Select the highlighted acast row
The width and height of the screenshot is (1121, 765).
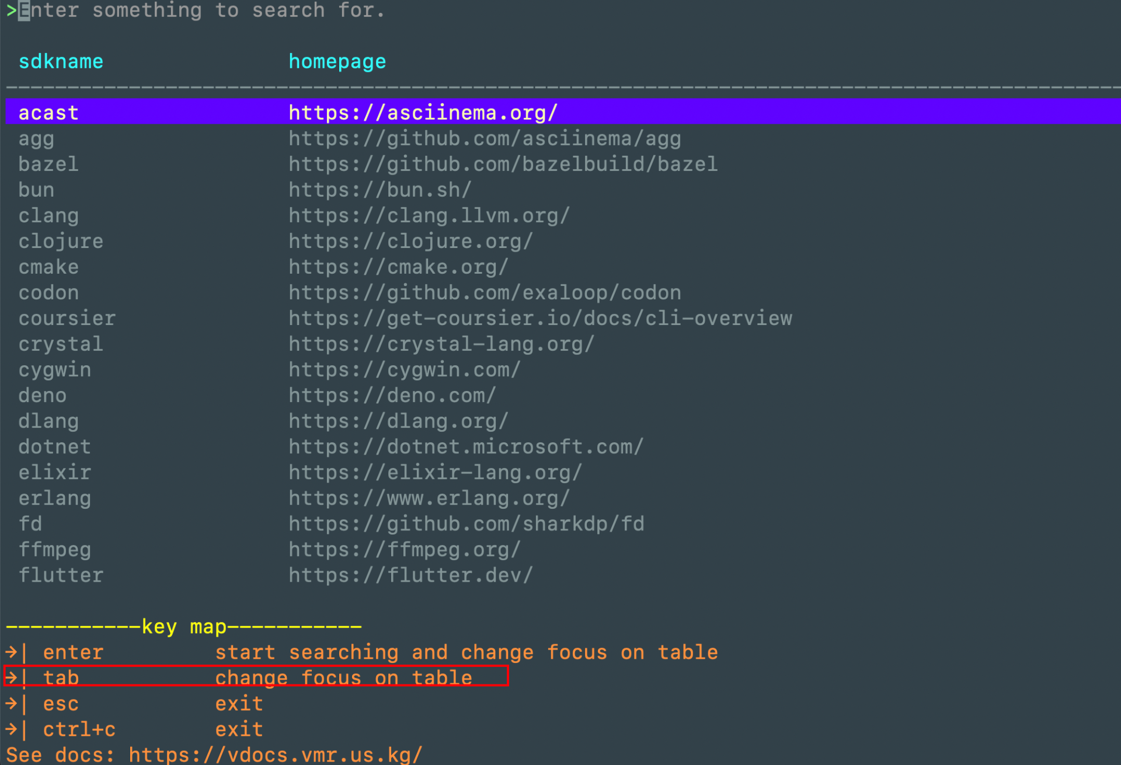pyautogui.click(x=48, y=112)
